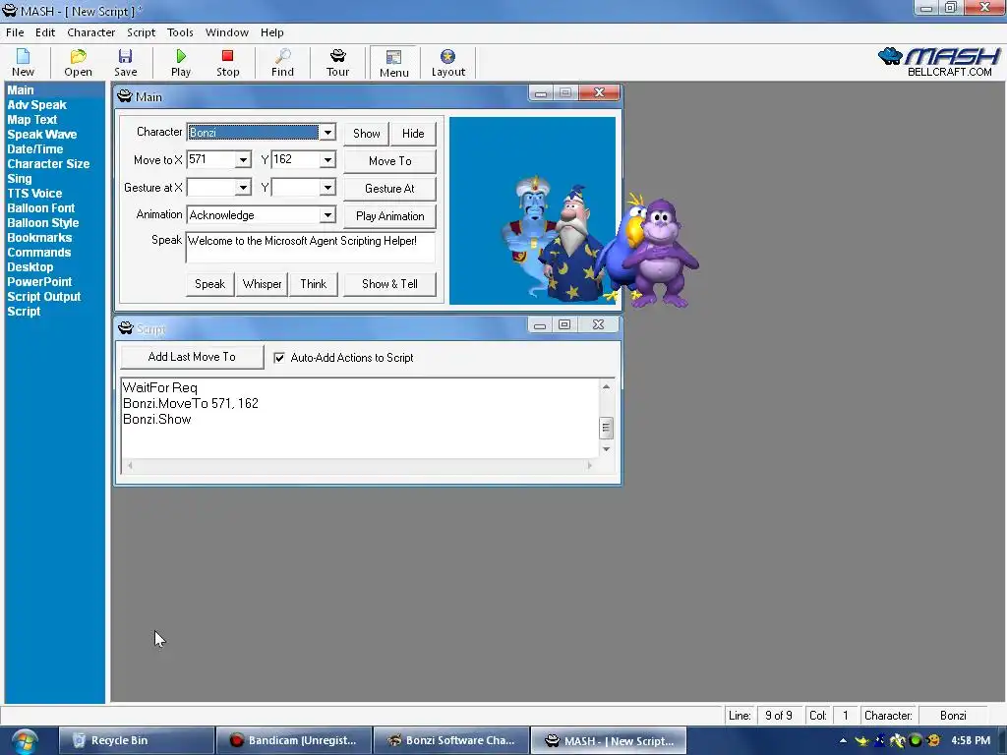
Task: Click the Move To button
Action: point(389,161)
